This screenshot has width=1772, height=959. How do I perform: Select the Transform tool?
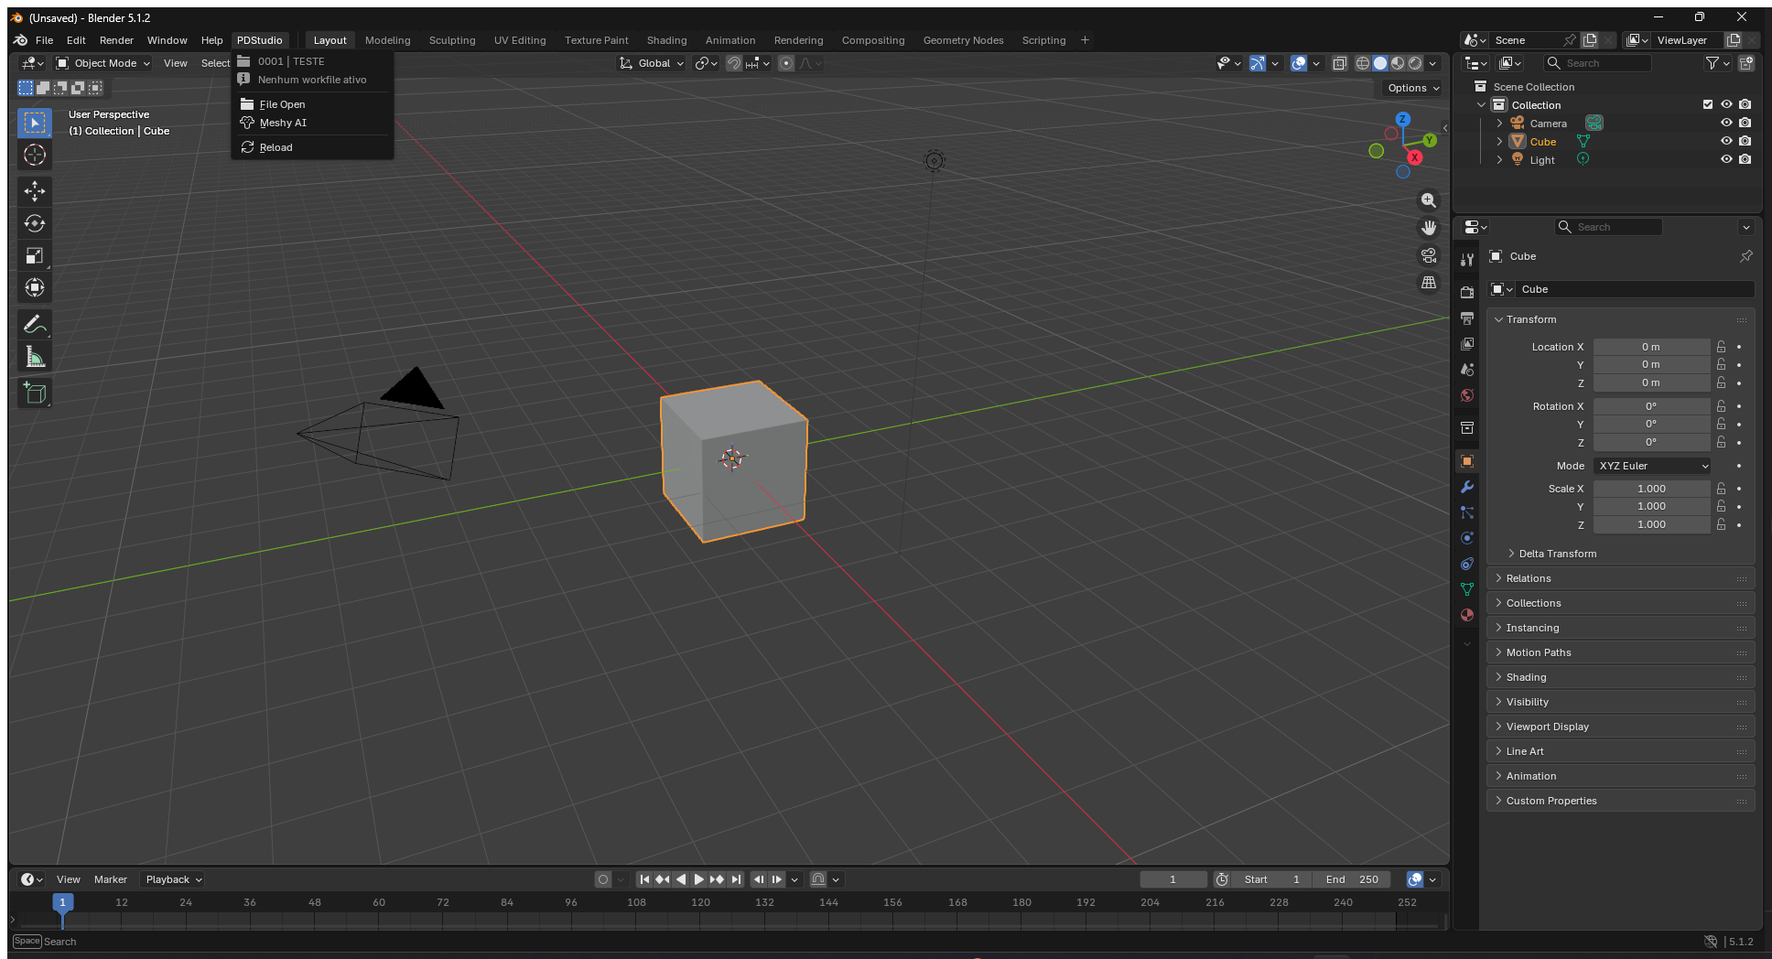point(35,287)
